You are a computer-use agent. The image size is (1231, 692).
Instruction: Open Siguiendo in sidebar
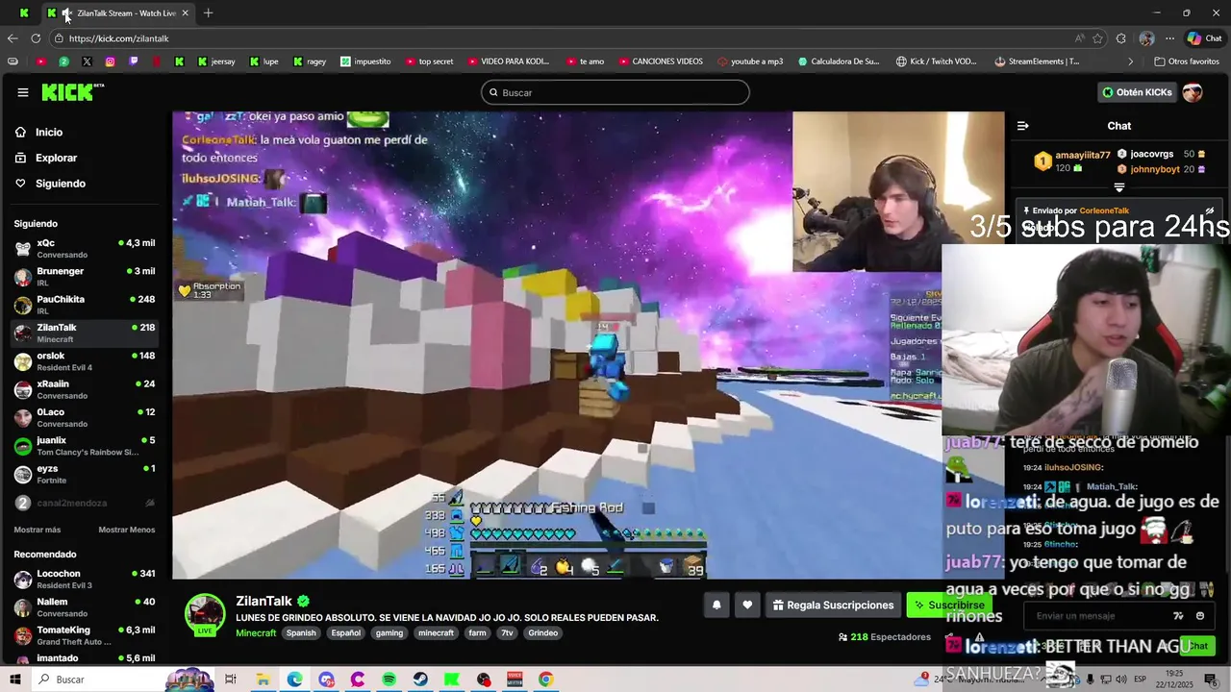click(x=60, y=184)
